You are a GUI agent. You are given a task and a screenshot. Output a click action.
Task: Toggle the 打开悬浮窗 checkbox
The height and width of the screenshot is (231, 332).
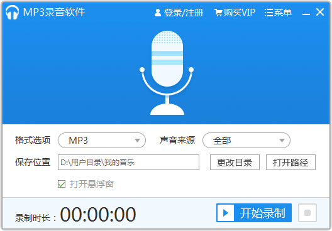(62, 184)
